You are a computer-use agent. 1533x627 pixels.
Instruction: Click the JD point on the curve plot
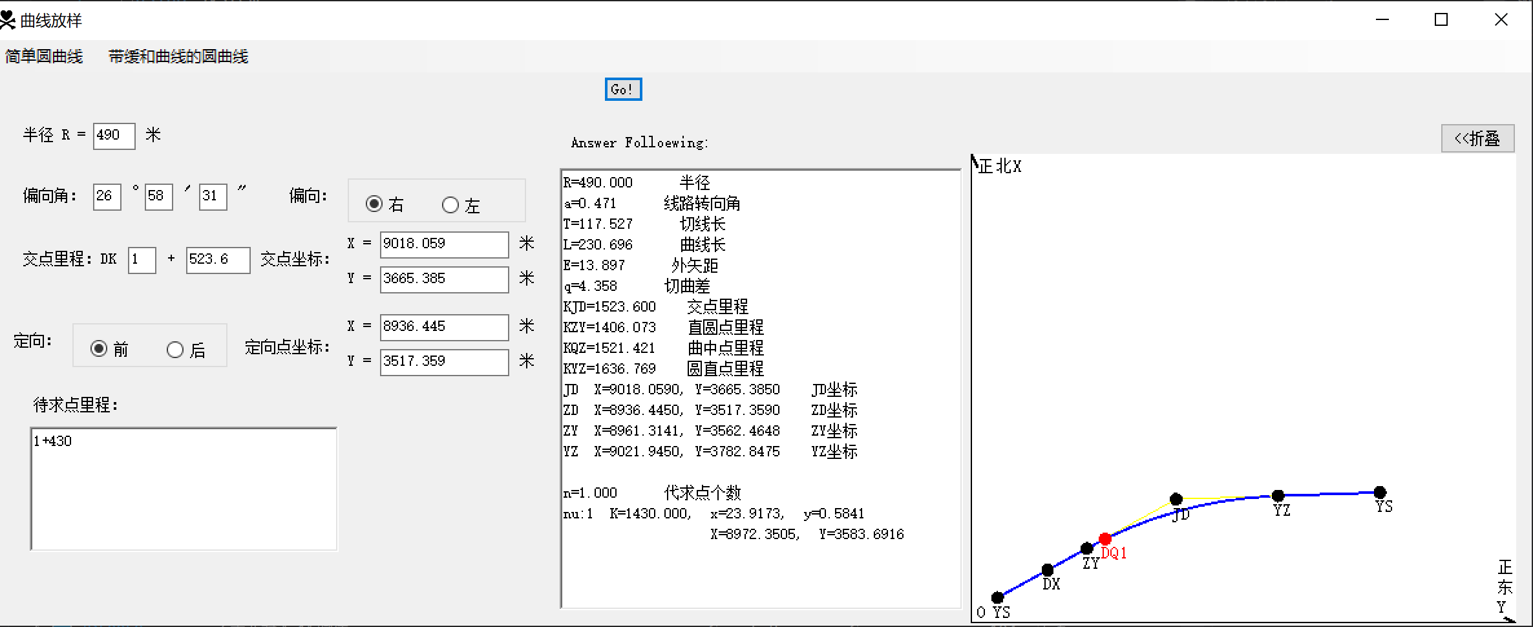point(1176,499)
